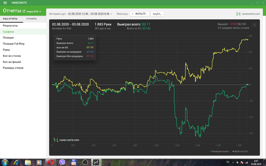Open the floppy disk taskbar app
This screenshot has height=166, width=266.
point(74,163)
